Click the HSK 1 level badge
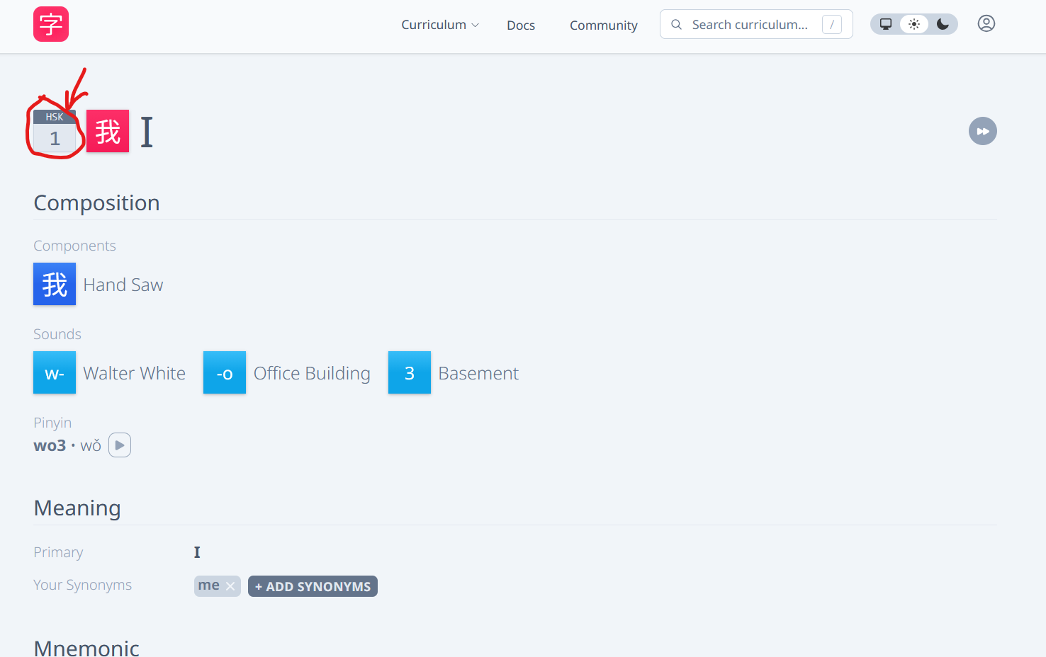Screen dimensions: 1046x657 pyautogui.click(x=55, y=131)
